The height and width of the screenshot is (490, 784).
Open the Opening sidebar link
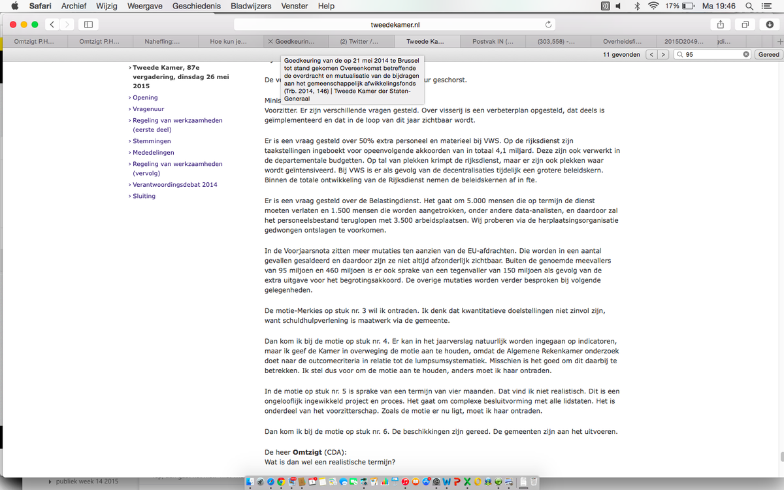click(145, 97)
